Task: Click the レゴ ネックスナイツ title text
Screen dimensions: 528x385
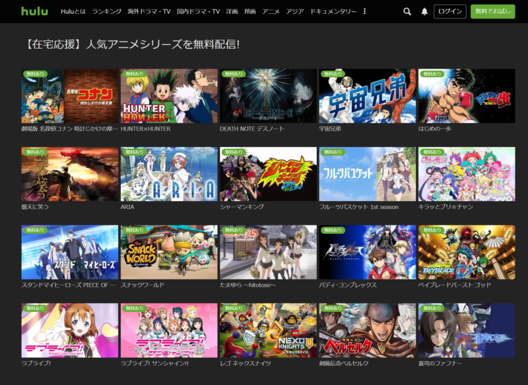Action: 245,363
